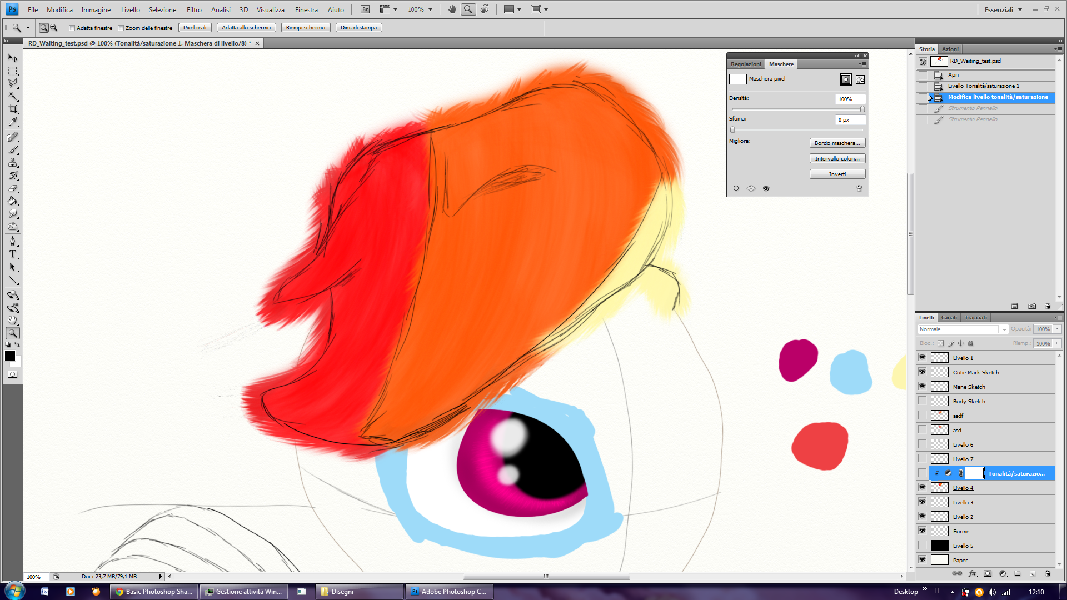Expand the Opacità value arrow

(x=1057, y=329)
